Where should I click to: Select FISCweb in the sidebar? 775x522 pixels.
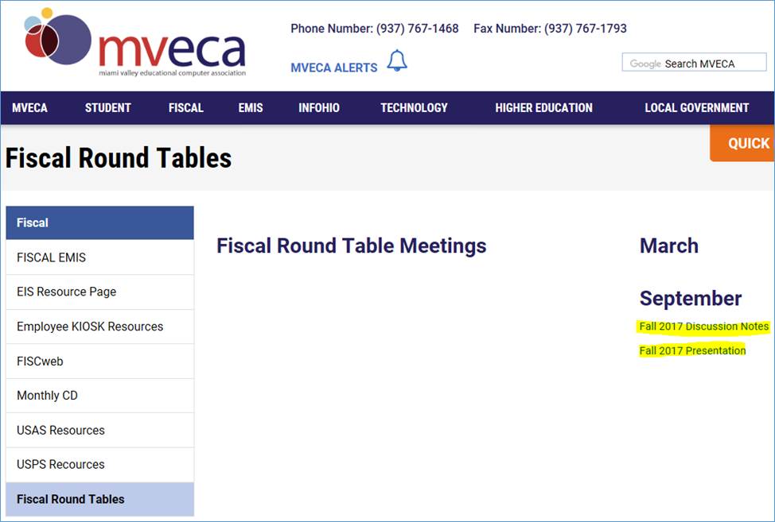point(40,362)
